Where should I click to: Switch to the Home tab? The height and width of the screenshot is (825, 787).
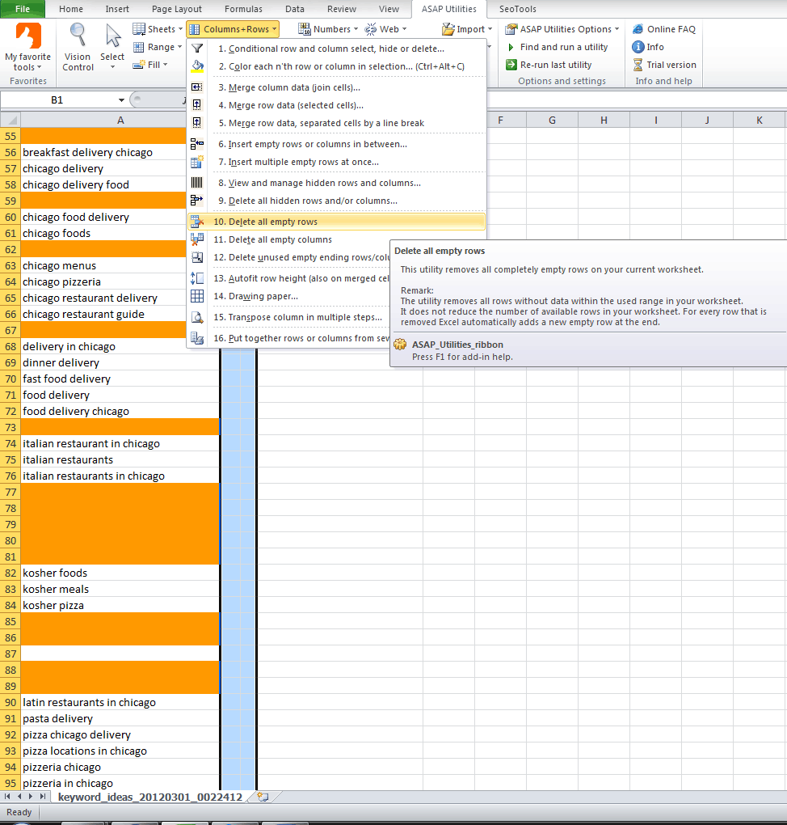pyautogui.click(x=71, y=9)
